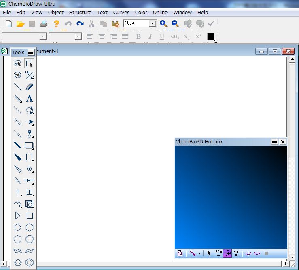The image size is (299, 270).
Task: Expand the HotLink display mode dropdown arrow
Action: [199, 253]
